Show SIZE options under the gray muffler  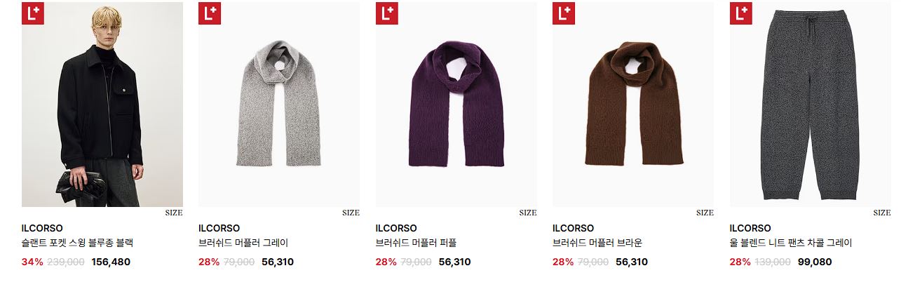[351, 213]
